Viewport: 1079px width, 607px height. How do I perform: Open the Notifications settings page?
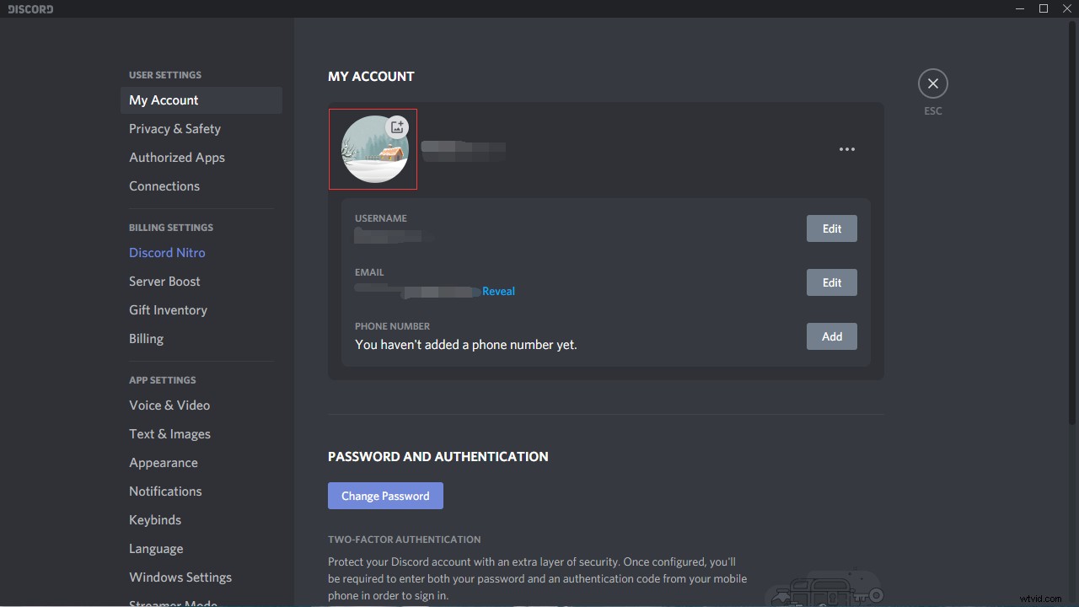165,491
